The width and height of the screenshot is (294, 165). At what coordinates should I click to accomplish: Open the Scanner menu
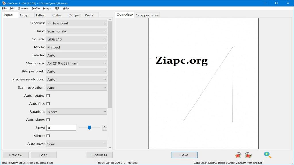click(x=23, y=9)
